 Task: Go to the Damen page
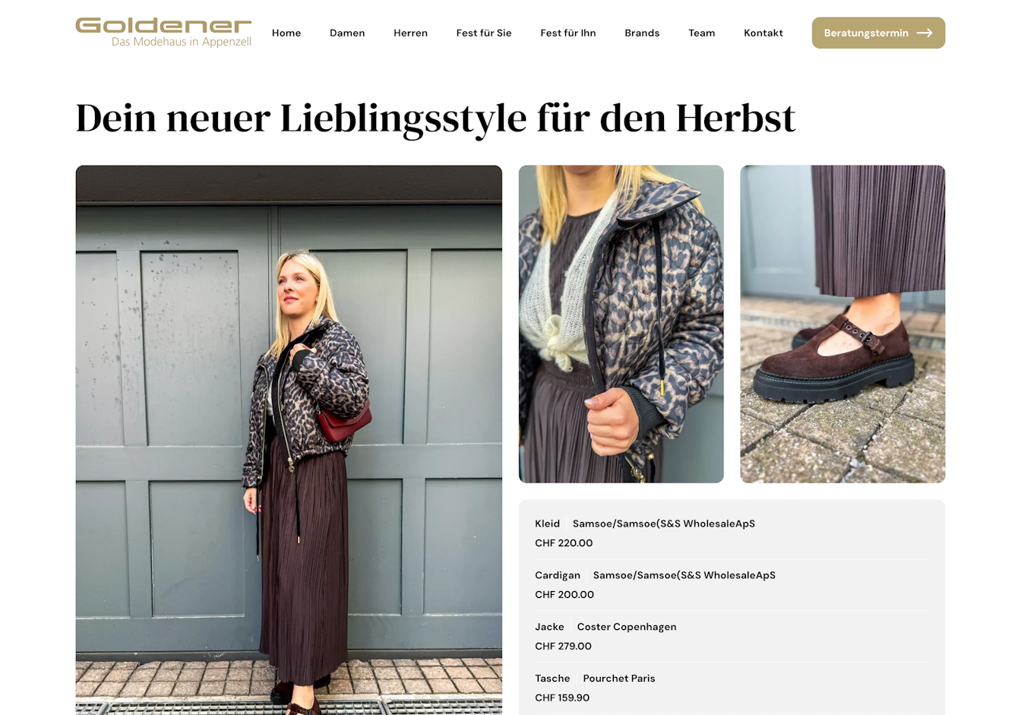[x=347, y=33]
